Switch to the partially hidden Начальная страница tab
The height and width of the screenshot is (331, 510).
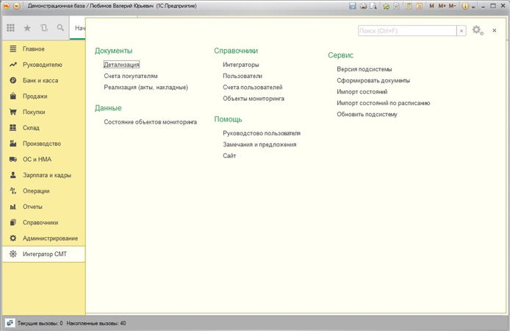pyautogui.click(x=79, y=28)
